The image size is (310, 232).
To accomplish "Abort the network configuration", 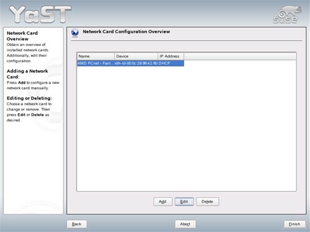I will click(x=185, y=224).
